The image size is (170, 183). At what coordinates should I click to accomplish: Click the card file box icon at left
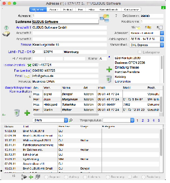coord(6,34)
